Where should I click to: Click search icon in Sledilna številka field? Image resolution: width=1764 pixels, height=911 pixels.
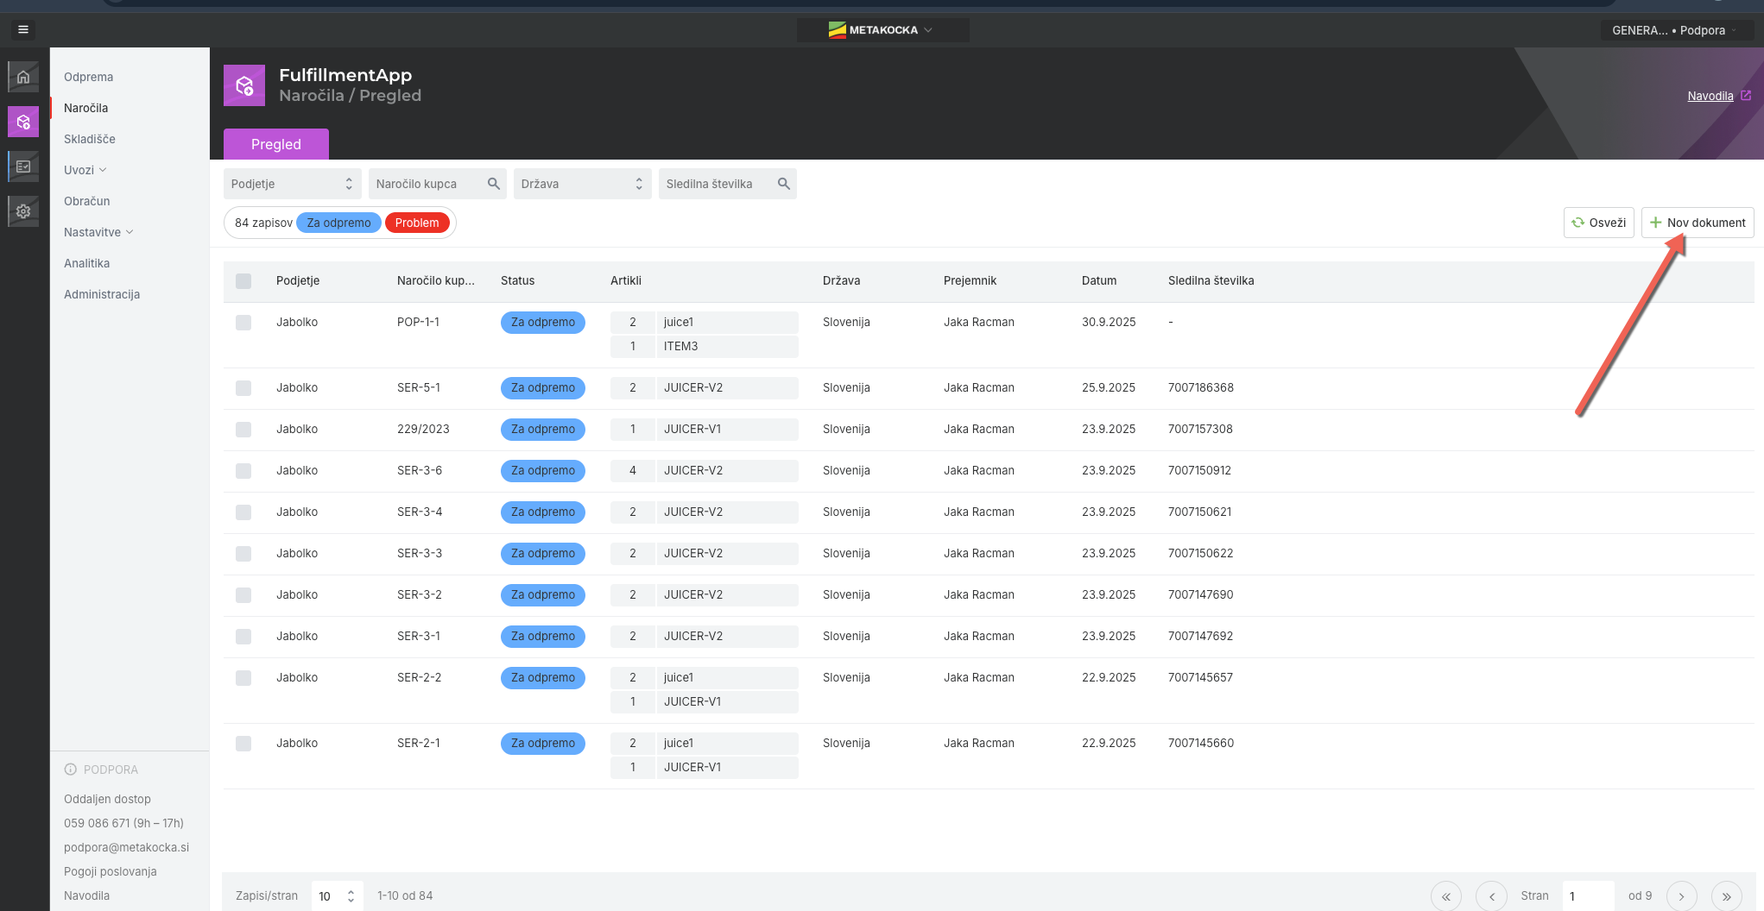pos(783,184)
